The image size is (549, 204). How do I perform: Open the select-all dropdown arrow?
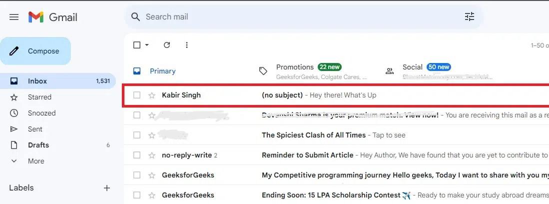tap(147, 45)
